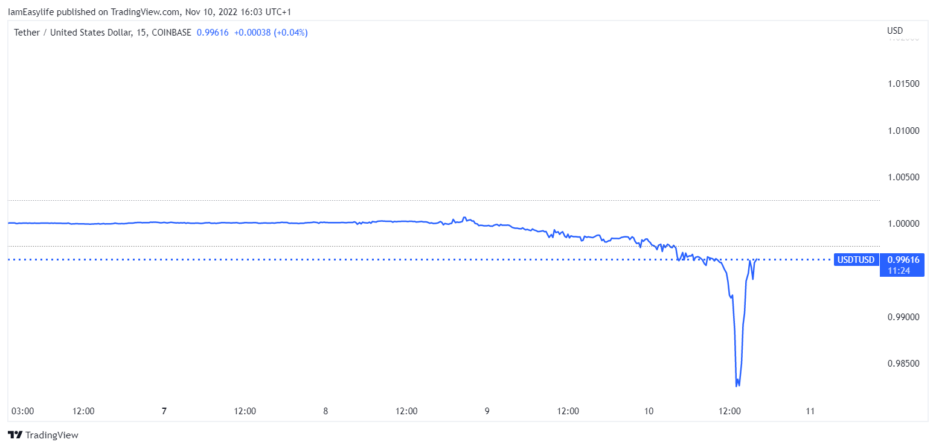
Task: Click the USDTUSD symbol label tag
Action: pos(855,260)
